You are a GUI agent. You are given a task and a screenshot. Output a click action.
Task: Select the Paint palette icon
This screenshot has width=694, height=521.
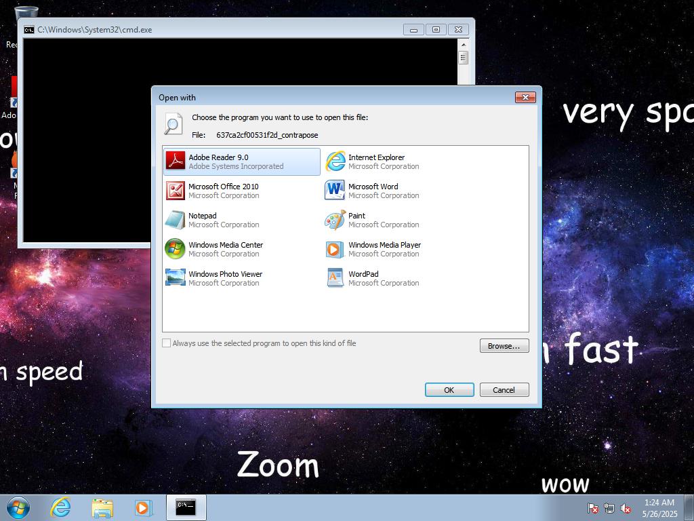pyautogui.click(x=335, y=220)
